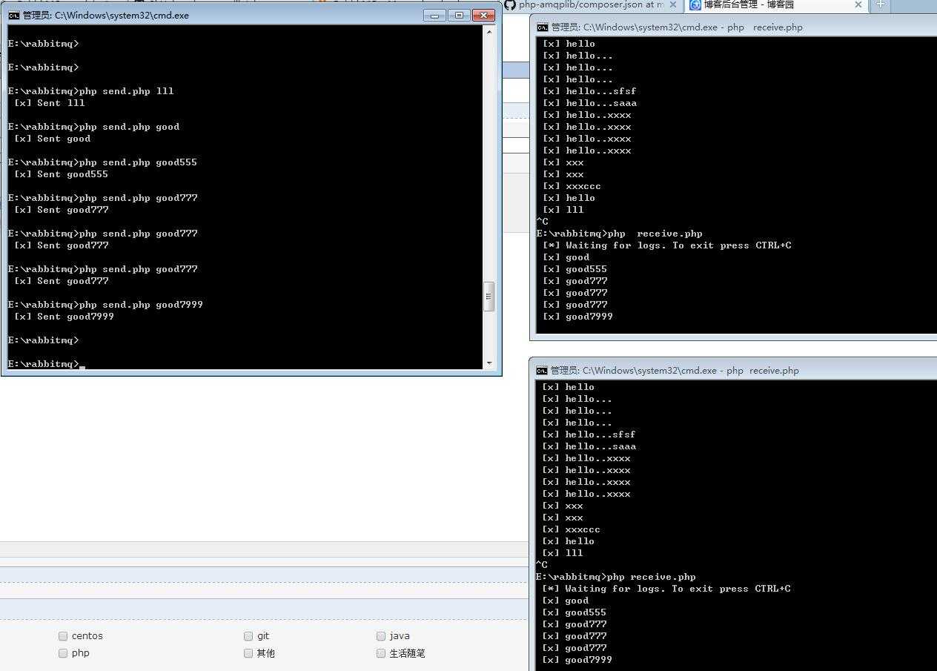This screenshot has height=671, width=937.
Task: Click the scroll-down arrow in the send.php cmd window
Action: (x=489, y=363)
